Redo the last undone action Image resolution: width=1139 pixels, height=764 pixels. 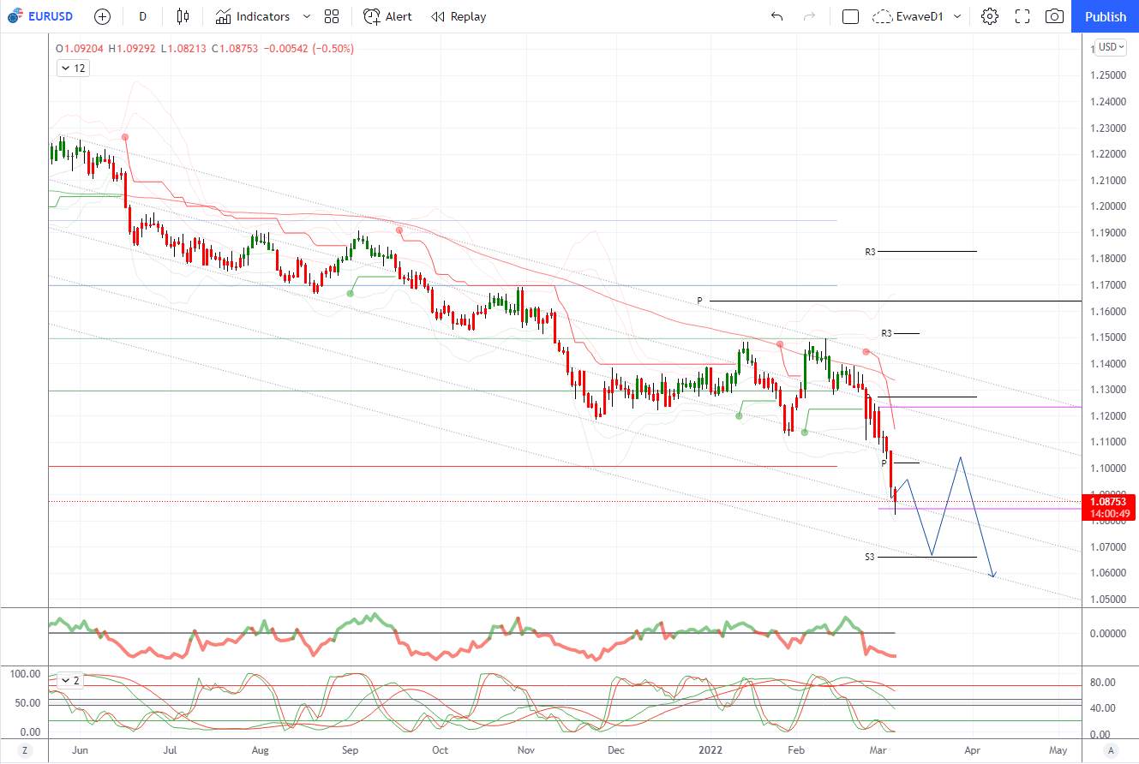[x=809, y=16]
